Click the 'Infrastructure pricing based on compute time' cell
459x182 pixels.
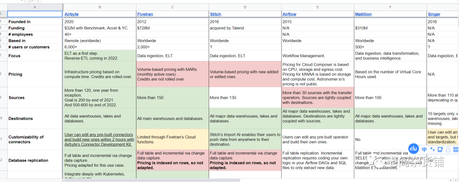point(100,74)
